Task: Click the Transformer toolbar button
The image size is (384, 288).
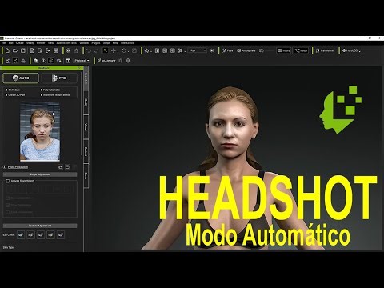Action: click(325, 50)
